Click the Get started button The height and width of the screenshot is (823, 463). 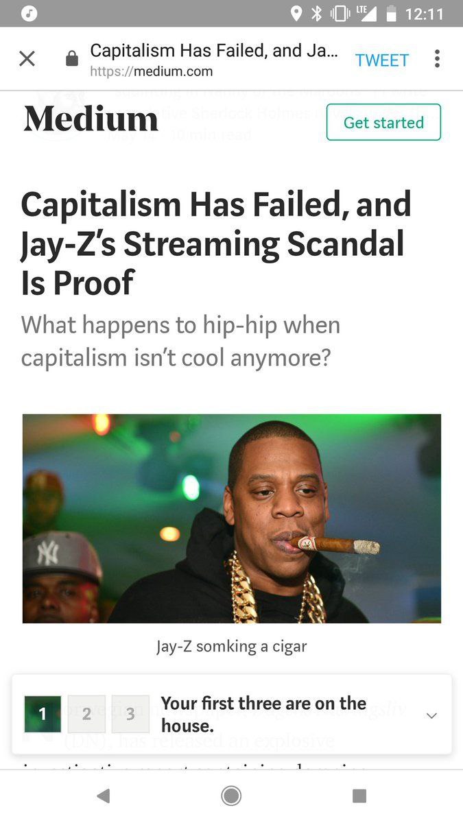click(383, 122)
